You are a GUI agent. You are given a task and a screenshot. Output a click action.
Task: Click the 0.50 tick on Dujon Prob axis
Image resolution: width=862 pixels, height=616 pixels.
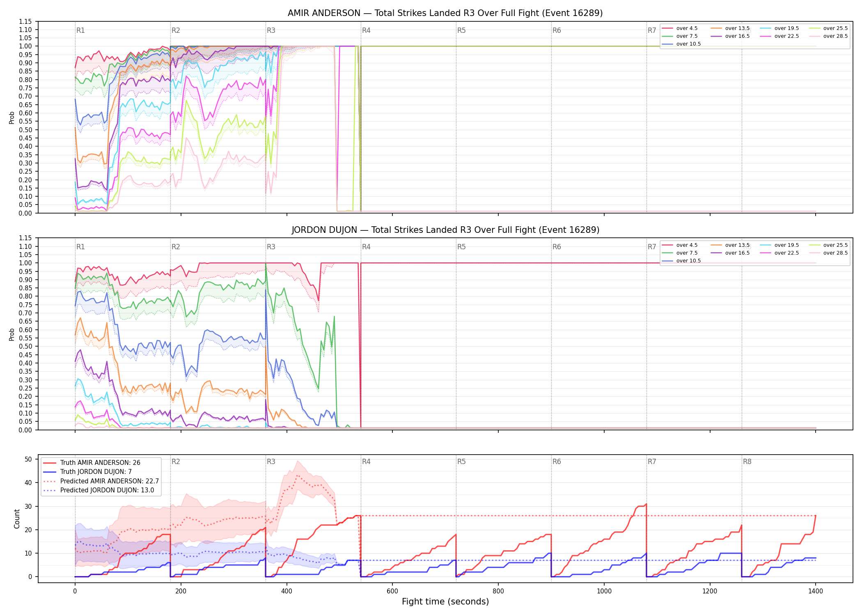pyautogui.click(x=25, y=347)
